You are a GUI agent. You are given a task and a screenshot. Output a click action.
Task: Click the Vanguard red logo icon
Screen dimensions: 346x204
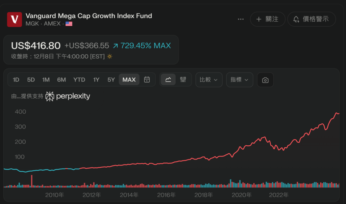coord(15,20)
